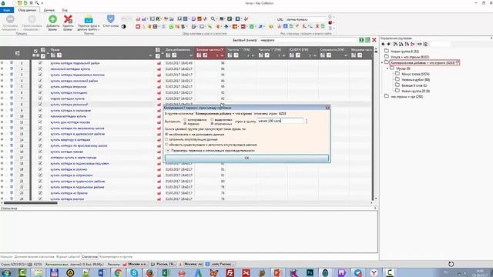Click the quick filter input field
This screenshot has width=493, height=277.
308,40
